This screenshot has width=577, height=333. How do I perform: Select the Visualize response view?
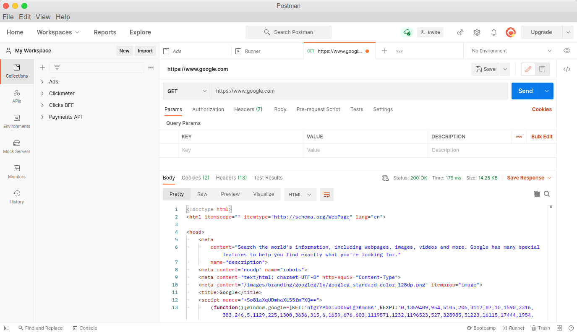click(x=264, y=194)
